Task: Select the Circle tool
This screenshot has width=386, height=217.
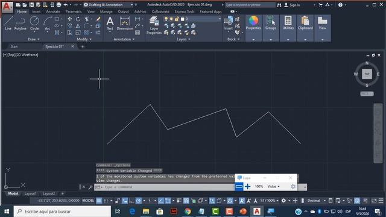Action: 34,24
